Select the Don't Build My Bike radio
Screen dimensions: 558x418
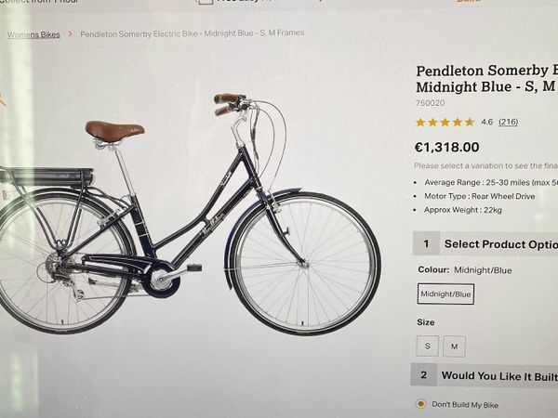421,404
